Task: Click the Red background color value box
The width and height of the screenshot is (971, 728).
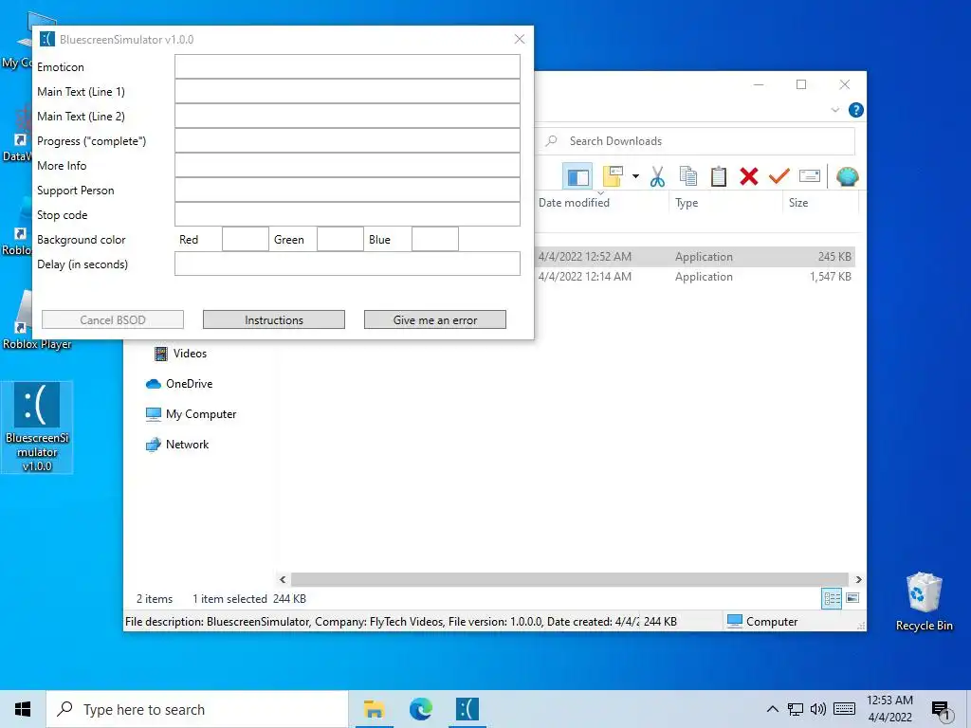Action: (246, 239)
